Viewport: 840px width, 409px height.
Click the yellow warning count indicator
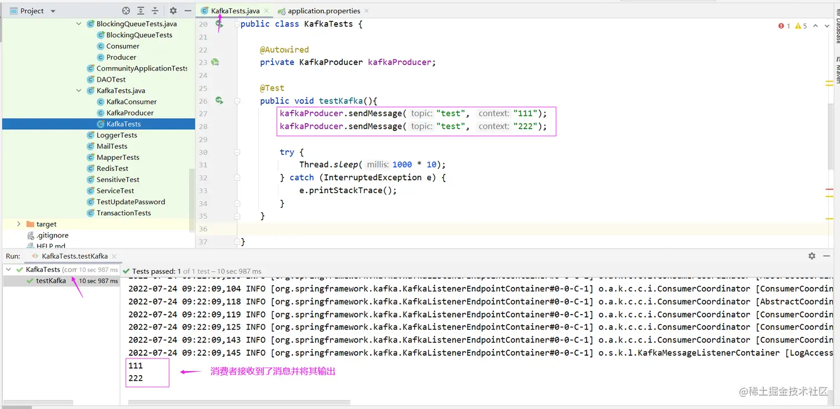(x=801, y=26)
